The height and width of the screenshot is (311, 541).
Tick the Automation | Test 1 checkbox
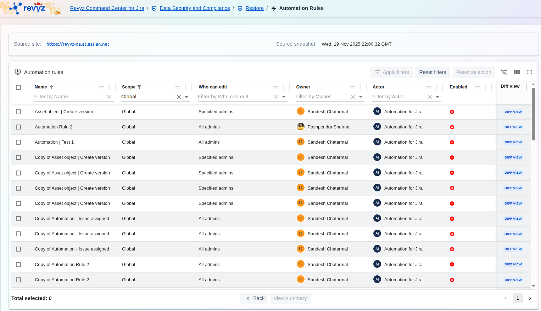coord(18,142)
